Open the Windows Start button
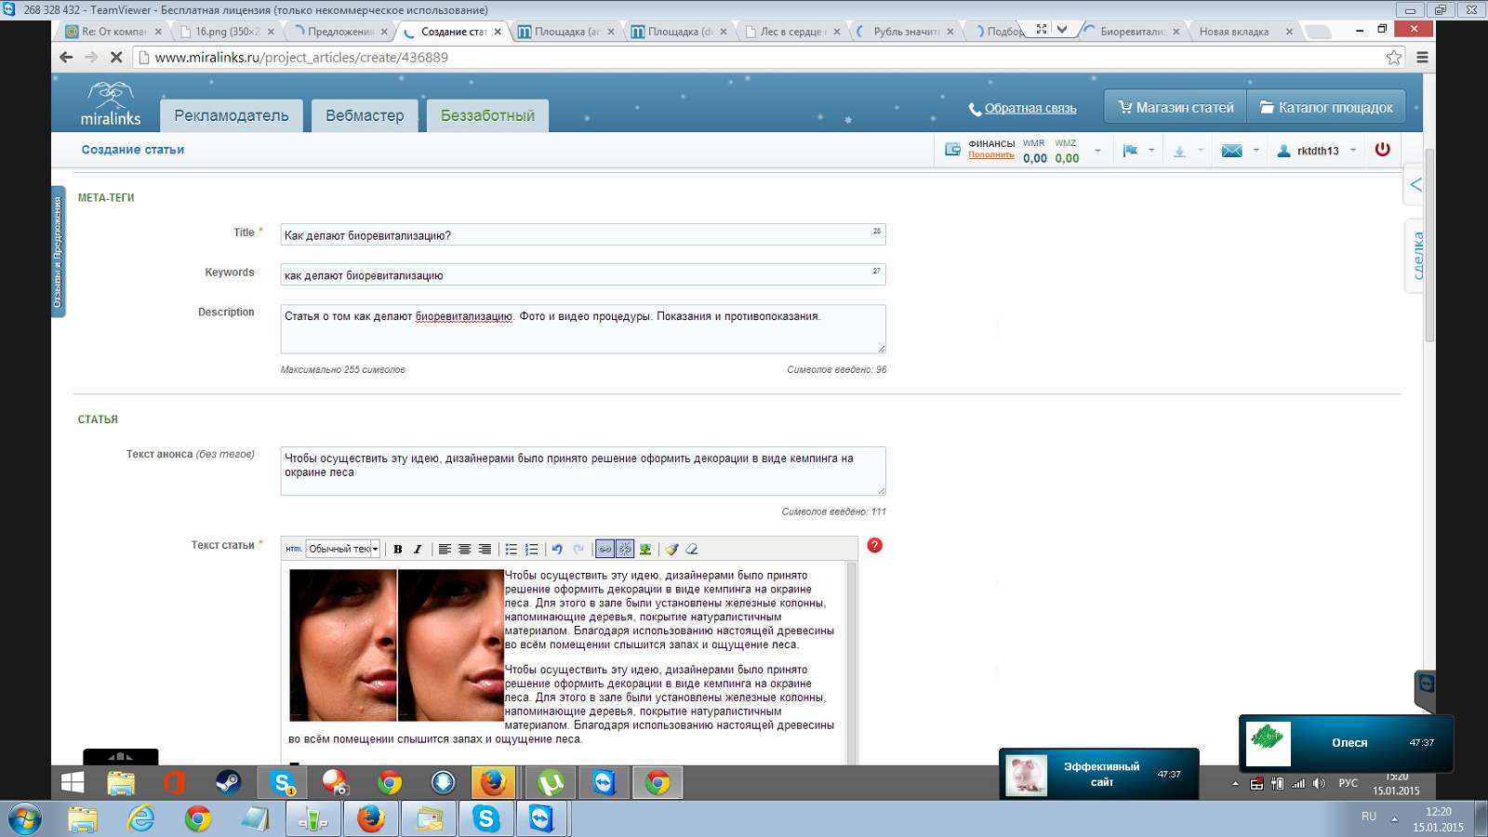1488x837 pixels. (x=25, y=819)
